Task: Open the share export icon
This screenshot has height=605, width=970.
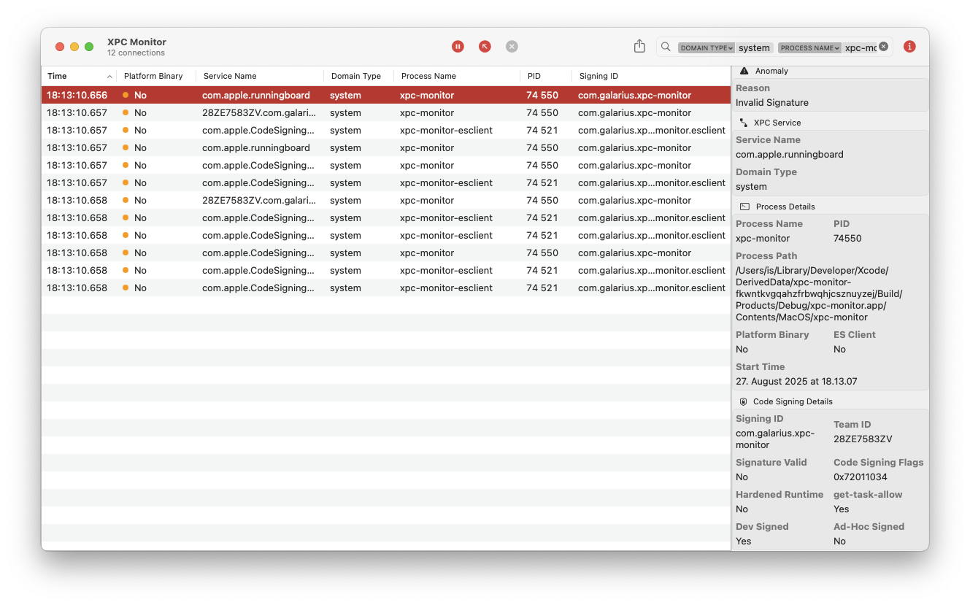Action: [639, 46]
